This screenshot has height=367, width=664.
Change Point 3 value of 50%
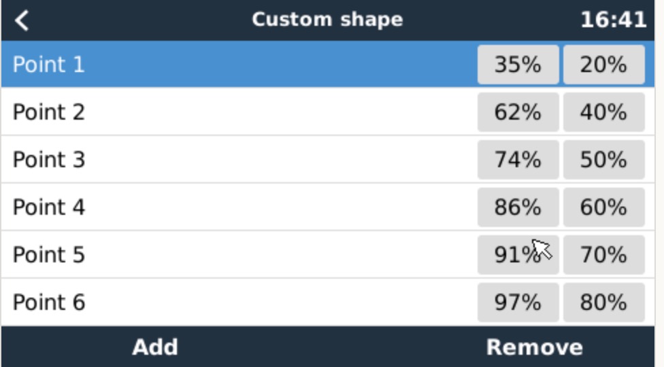[604, 160]
